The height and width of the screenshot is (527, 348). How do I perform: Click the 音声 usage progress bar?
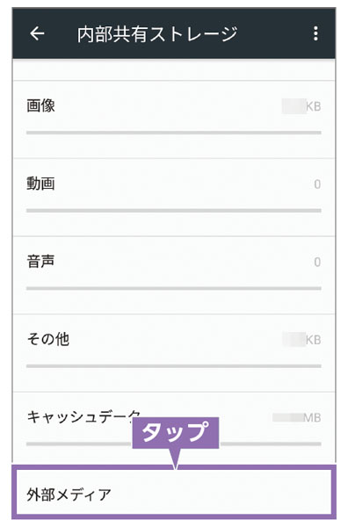coord(174,288)
